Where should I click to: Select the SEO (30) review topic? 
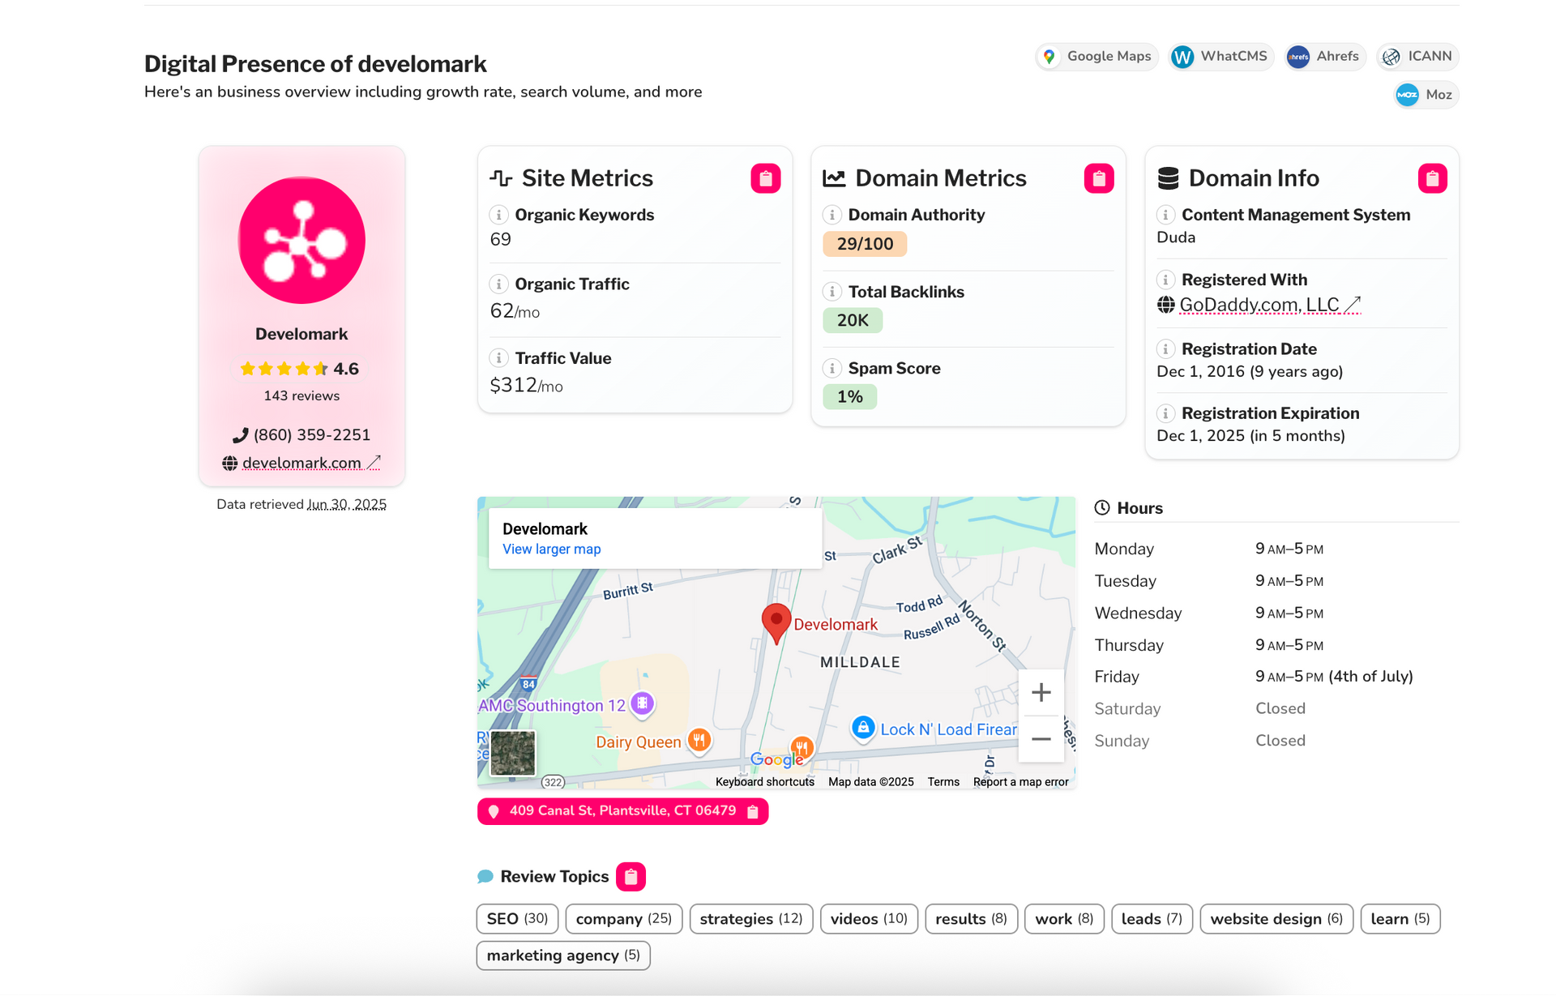[x=517, y=919]
